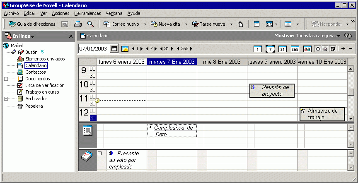358x183 pixels.
Task: Open the Editar menu
Action: [29, 14]
